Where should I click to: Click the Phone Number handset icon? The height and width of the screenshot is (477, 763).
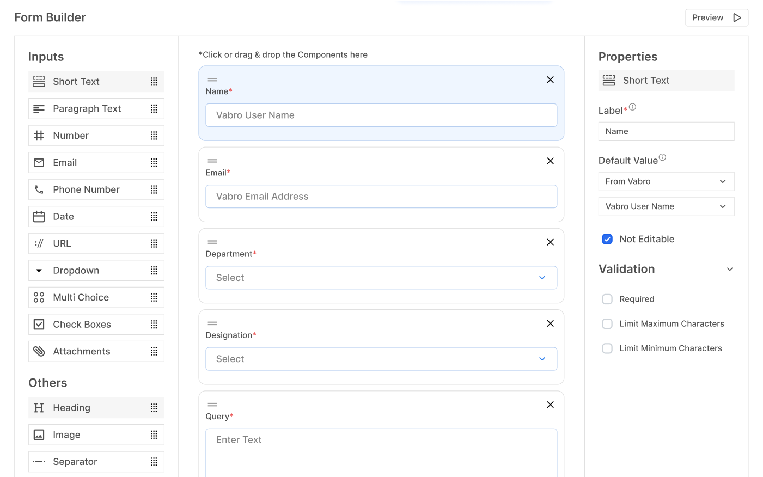point(39,189)
